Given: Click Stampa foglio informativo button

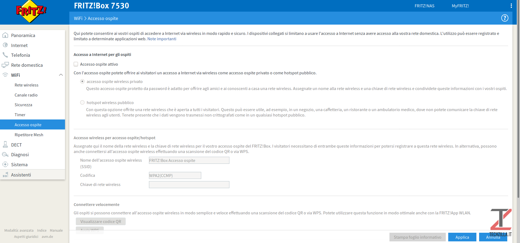Looking at the screenshot, I should 417,237.
